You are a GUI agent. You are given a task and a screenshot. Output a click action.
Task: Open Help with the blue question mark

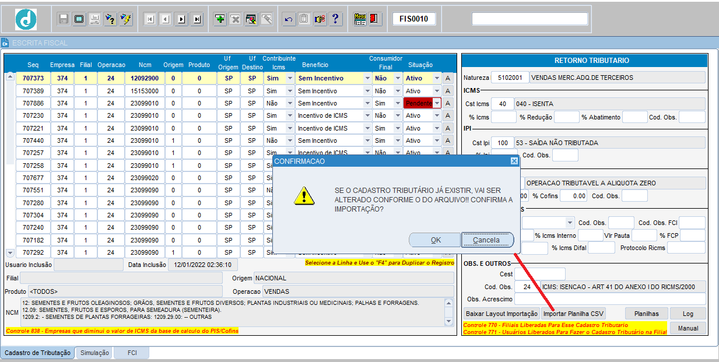point(335,19)
